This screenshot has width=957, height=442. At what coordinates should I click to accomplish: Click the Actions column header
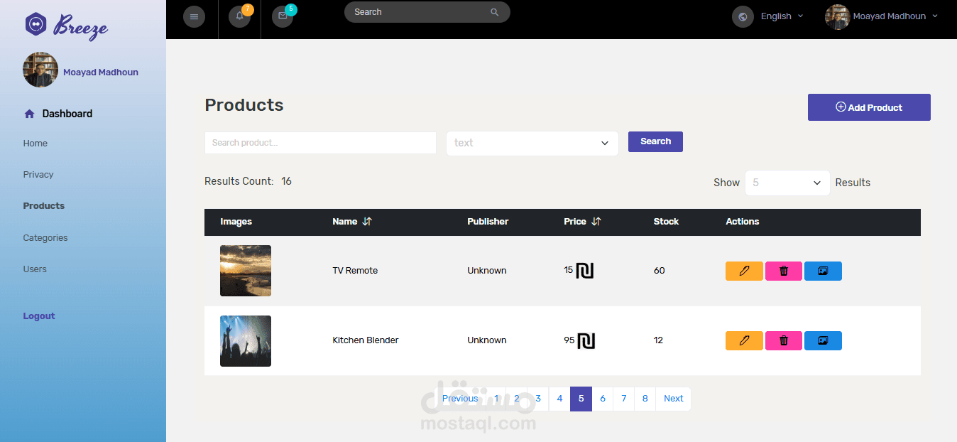[x=743, y=222]
